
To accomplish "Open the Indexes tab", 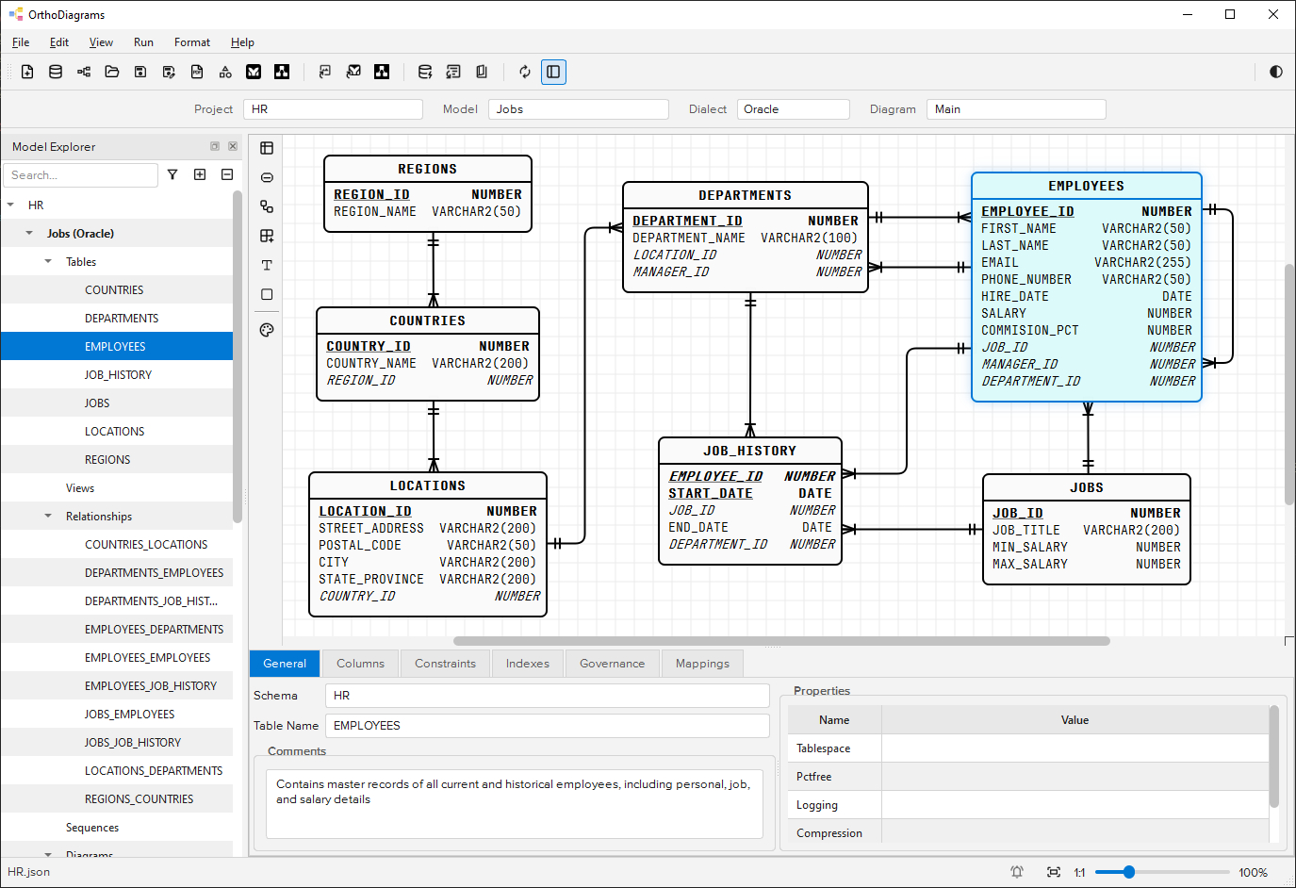I will coord(528,664).
